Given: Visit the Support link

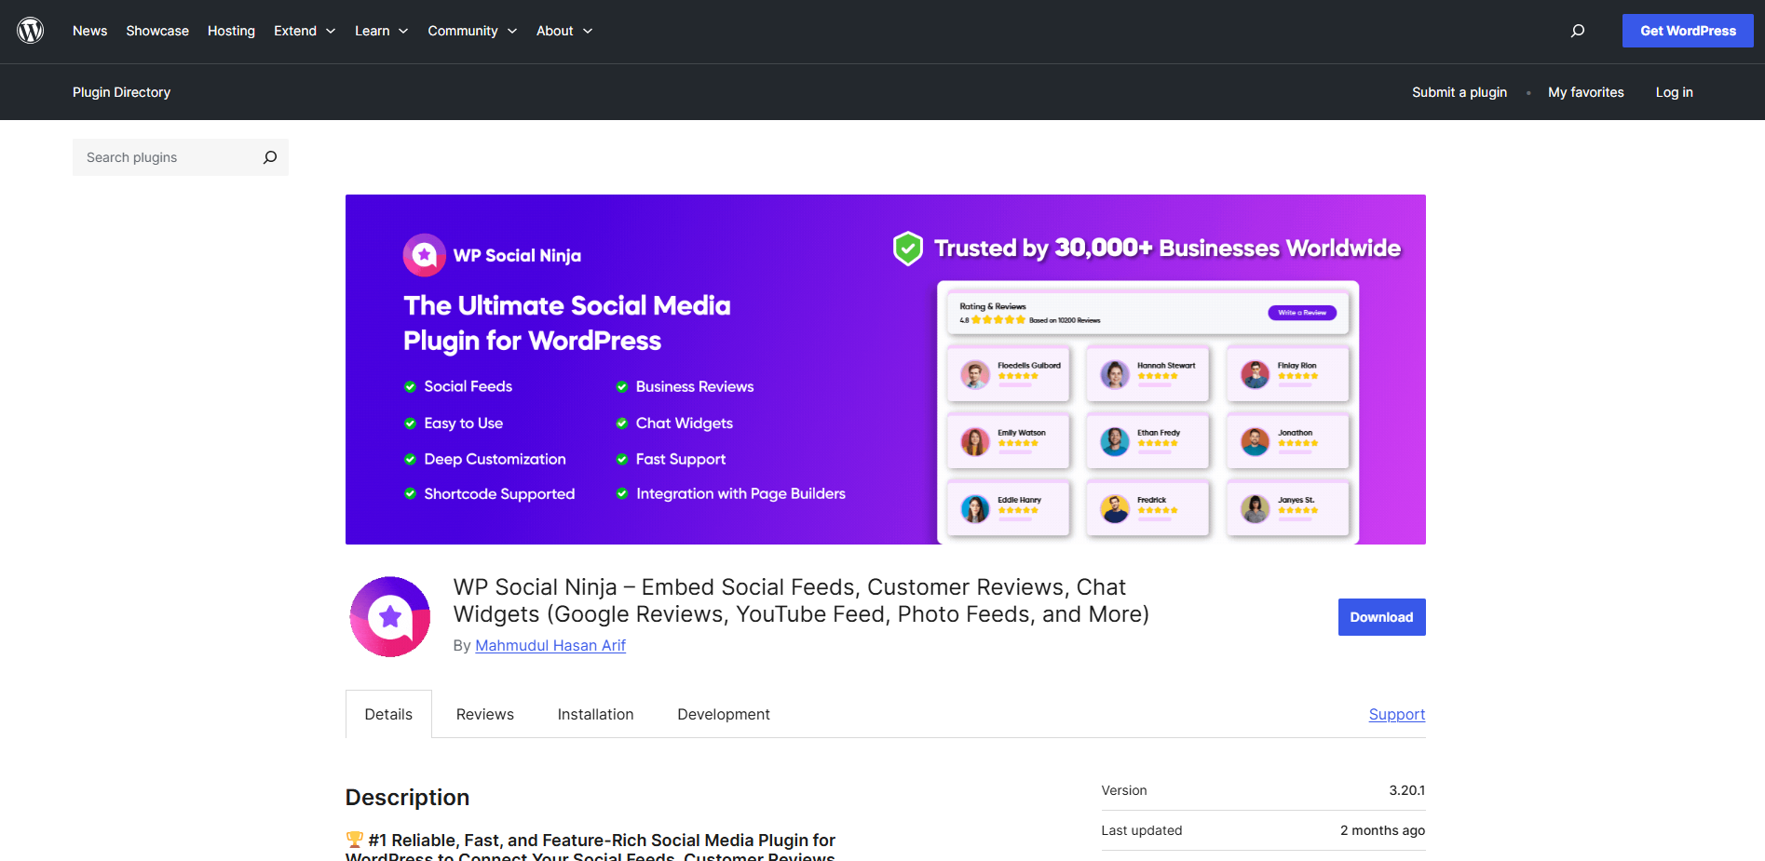Looking at the screenshot, I should [1396, 714].
